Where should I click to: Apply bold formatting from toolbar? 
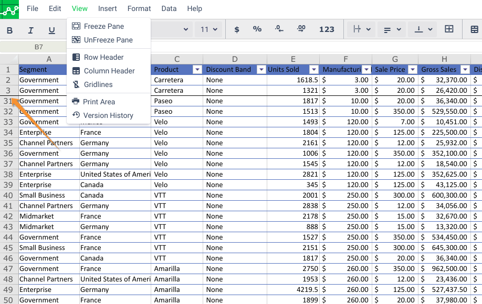click(x=9, y=30)
